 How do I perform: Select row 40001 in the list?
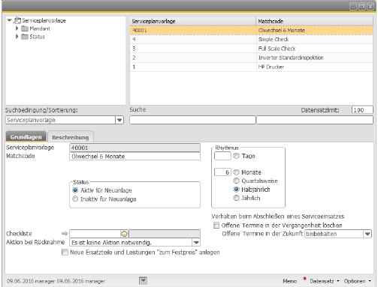(251, 30)
